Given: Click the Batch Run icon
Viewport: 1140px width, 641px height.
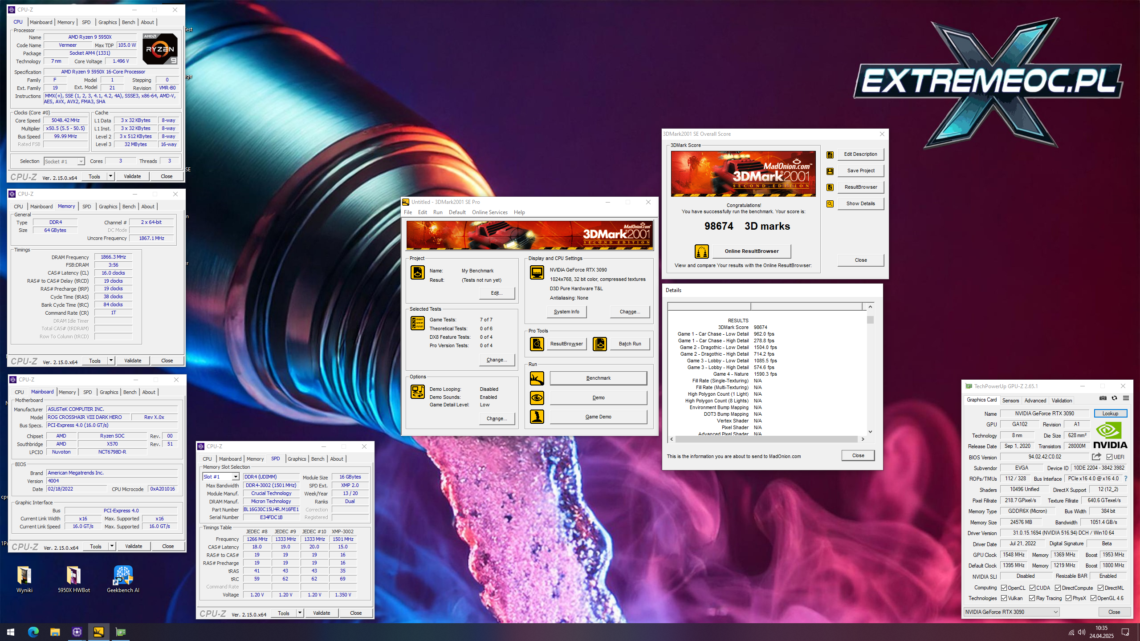Looking at the screenshot, I should pyautogui.click(x=600, y=344).
